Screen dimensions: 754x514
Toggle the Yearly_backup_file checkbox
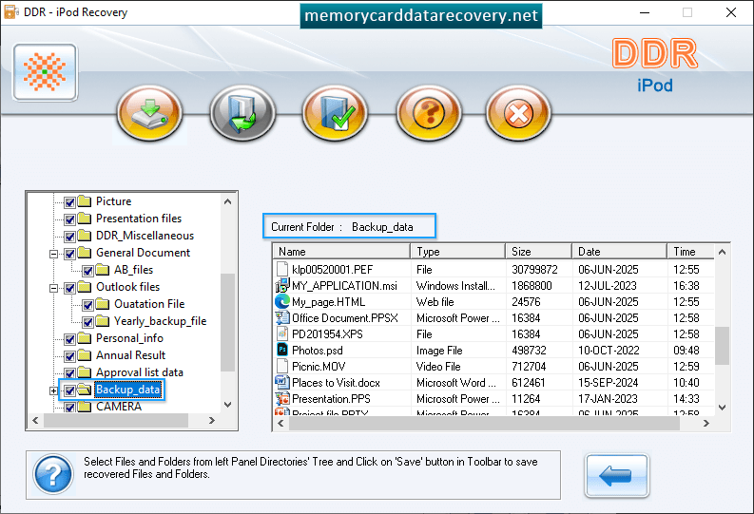(x=87, y=322)
